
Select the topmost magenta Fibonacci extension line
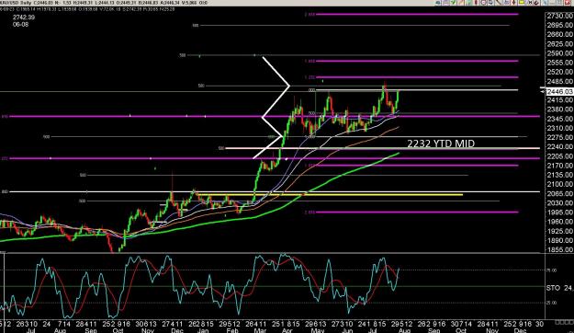point(417,15)
